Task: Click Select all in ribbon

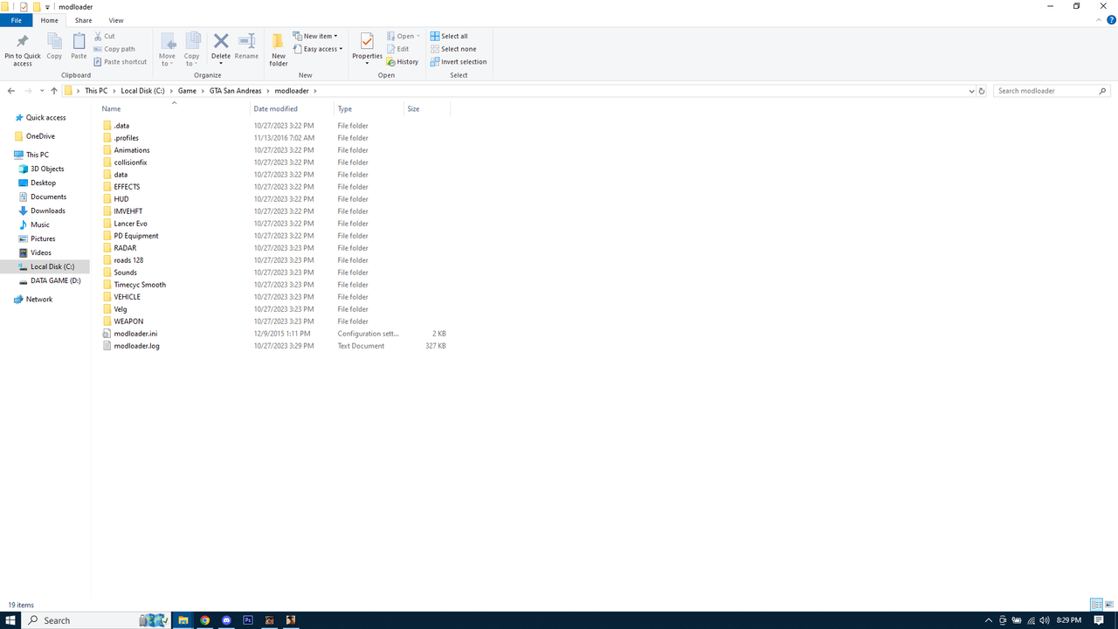Action: tap(449, 37)
